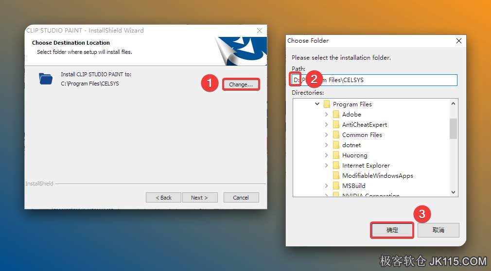Confirm the folder with the 确定 button
491x271 pixels.
point(392,230)
